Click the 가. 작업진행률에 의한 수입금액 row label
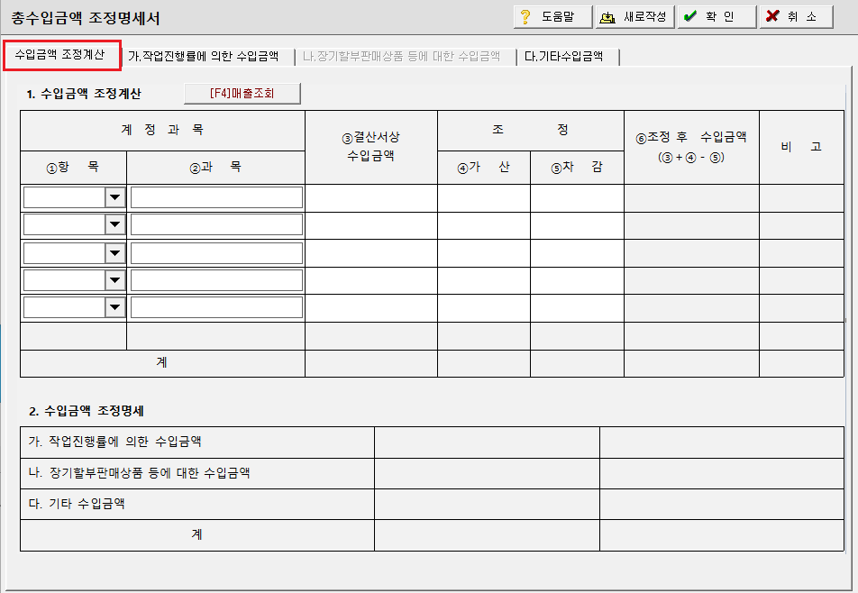858x593 pixels. [x=115, y=442]
